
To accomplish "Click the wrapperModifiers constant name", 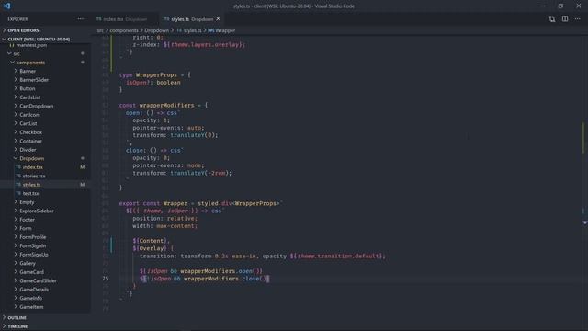I will pos(167,106).
